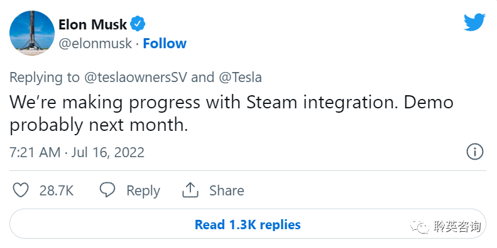Screen dimensions: 497x248
Task: Open the Elon Musk display name
Action: tap(92, 24)
